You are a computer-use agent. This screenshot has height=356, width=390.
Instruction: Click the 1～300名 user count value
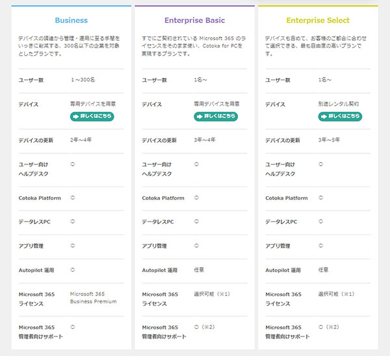coord(83,80)
